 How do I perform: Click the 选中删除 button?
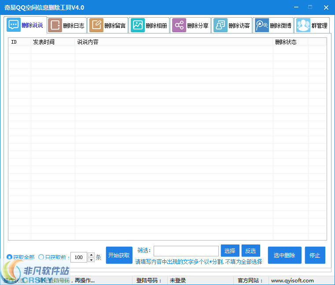pos(284,255)
